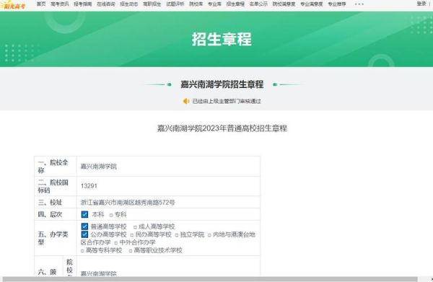Screen dimensions: 433x282
Task: Click the horizontal scrollbar at page bottom
Action: pyautogui.click(x=210, y=279)
